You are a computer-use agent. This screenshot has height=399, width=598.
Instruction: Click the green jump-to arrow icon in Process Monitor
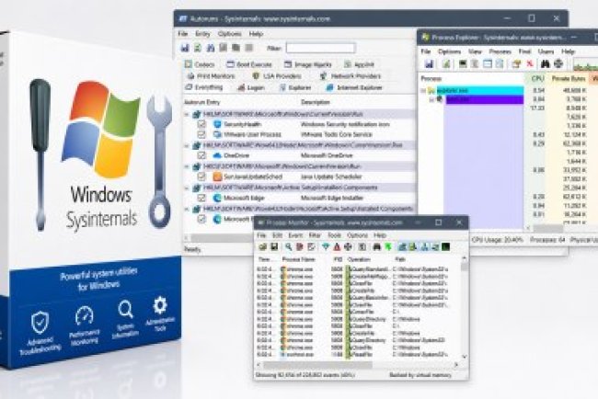pyautogui.click(x=388, y=247)
